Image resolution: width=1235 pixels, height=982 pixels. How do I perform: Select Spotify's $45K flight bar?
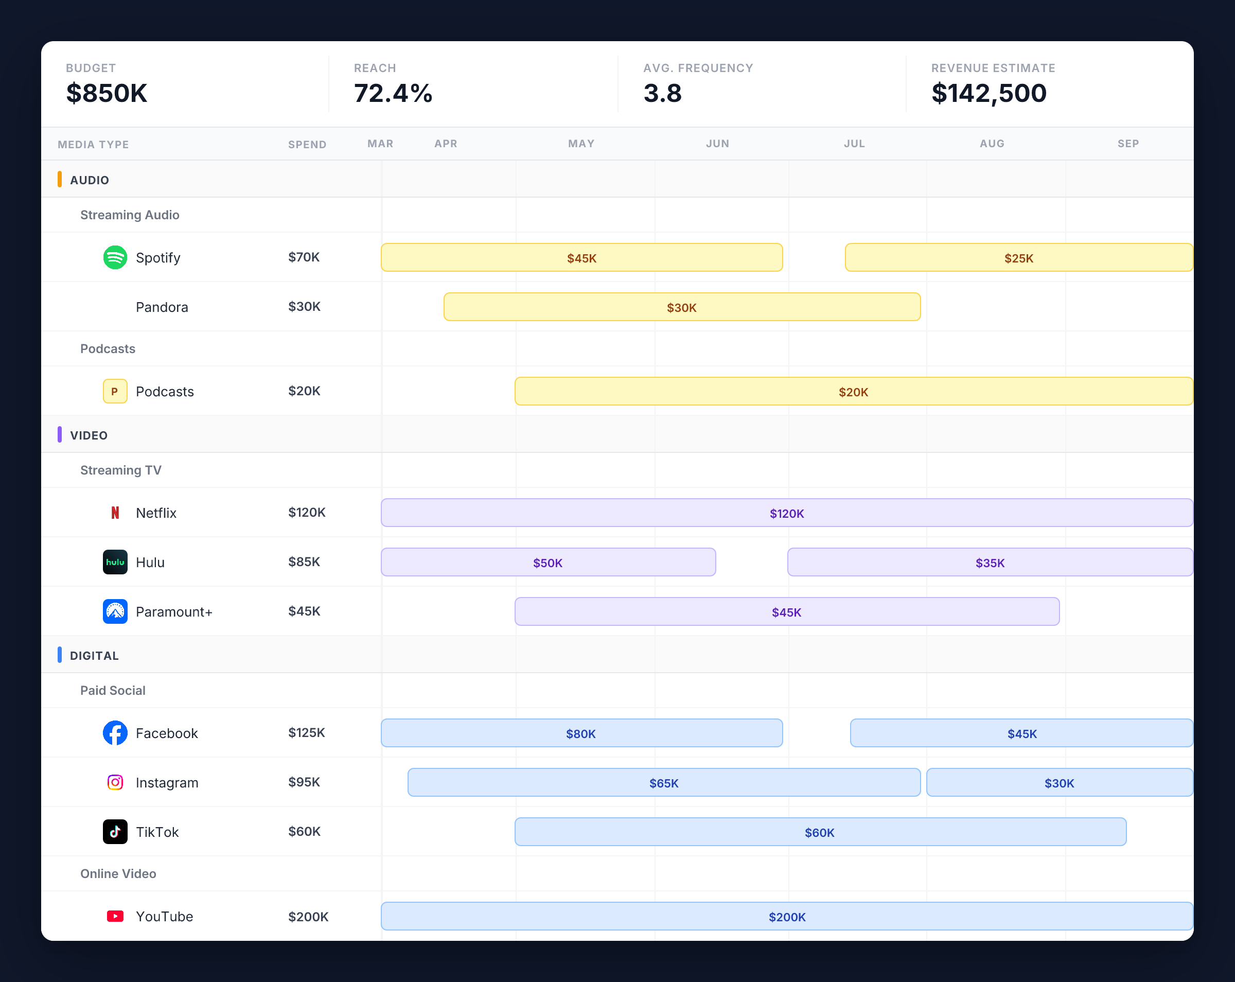[x=581, y=258]
